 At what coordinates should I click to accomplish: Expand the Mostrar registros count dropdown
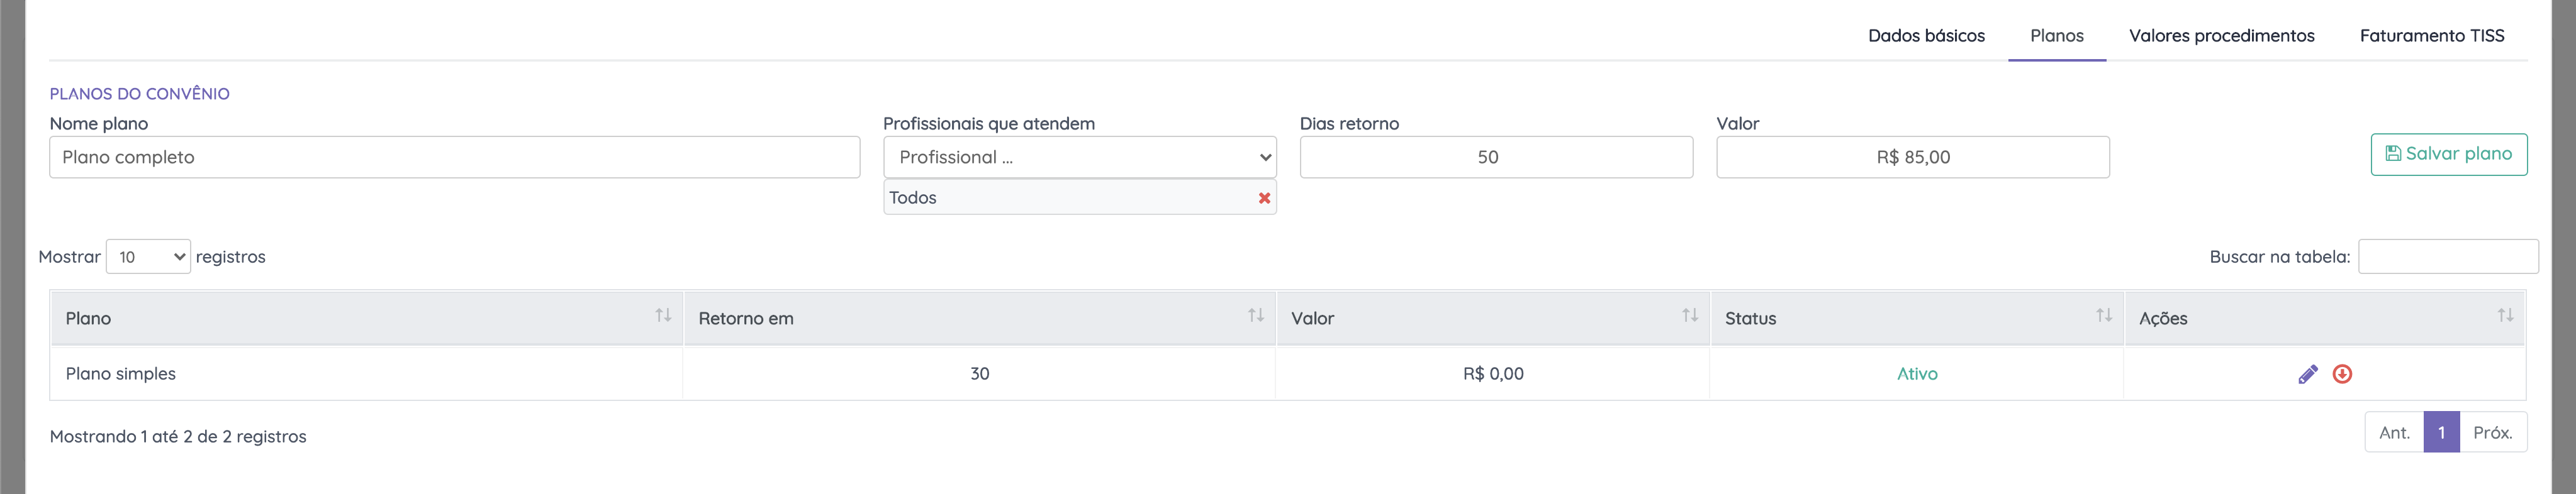148,258
